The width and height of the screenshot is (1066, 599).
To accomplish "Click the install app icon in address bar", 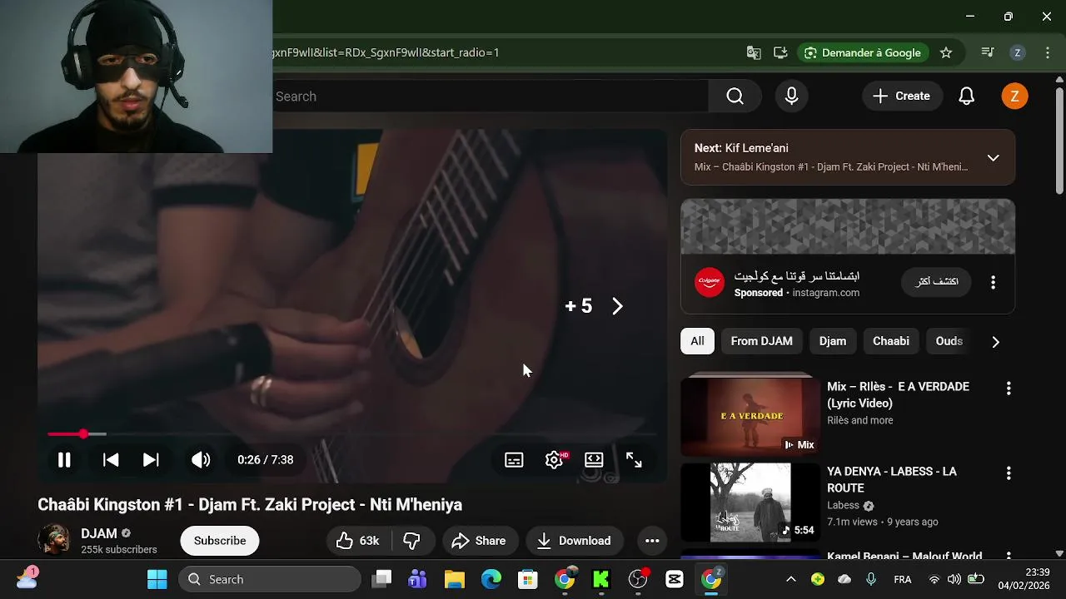I will tap(780, 52).
